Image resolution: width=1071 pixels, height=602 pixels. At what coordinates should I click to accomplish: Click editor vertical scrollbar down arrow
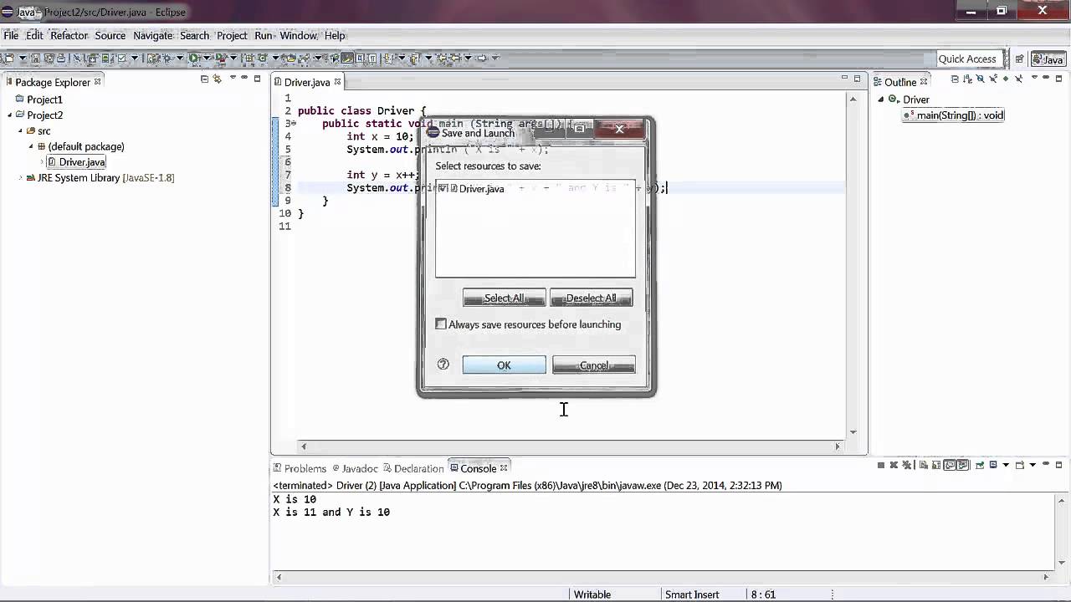(853, 432)
